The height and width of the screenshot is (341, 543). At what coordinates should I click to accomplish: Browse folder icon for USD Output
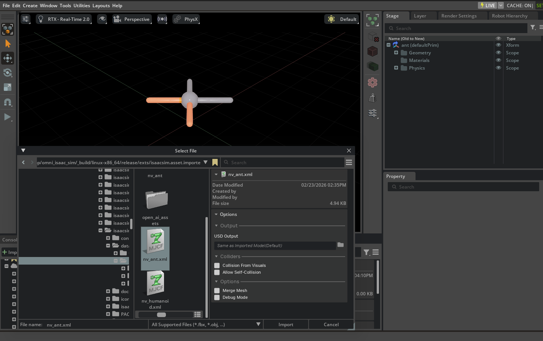click(x=341, y=245)
